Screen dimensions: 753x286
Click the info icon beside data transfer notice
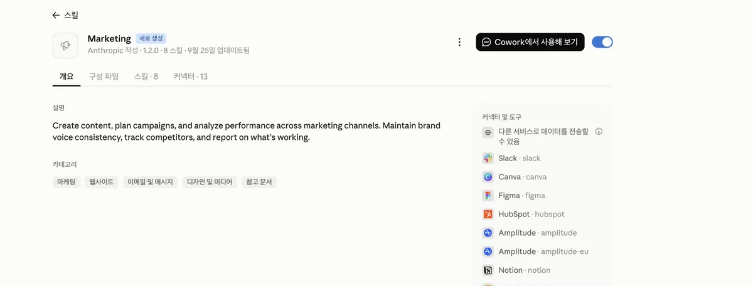(599, 132)
